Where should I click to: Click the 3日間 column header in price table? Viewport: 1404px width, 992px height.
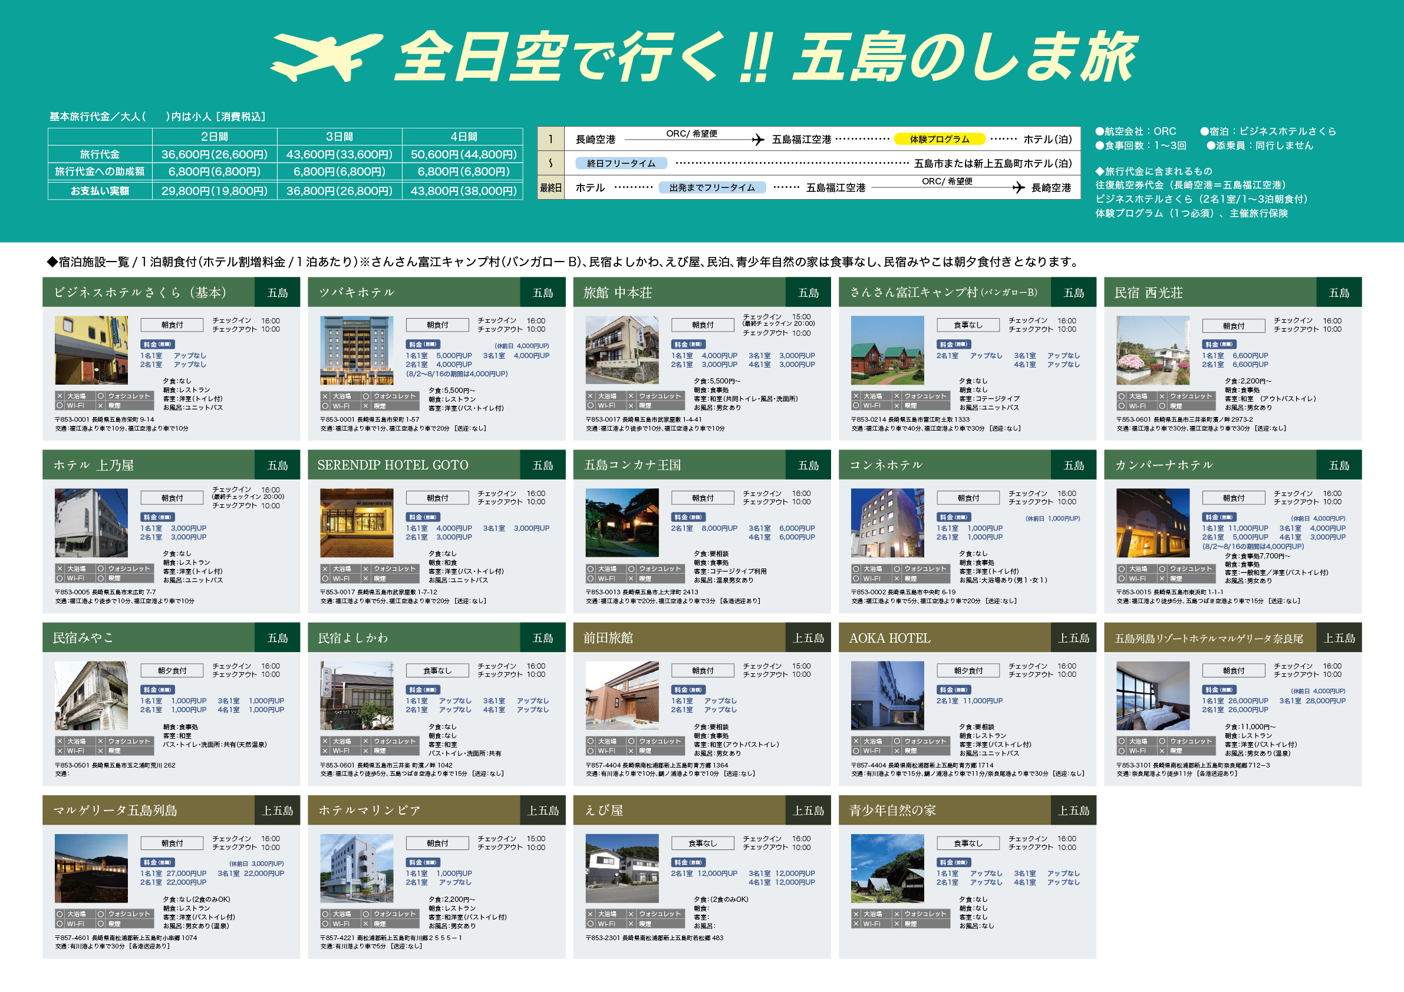pyautogui.click(x=340, y=136)
